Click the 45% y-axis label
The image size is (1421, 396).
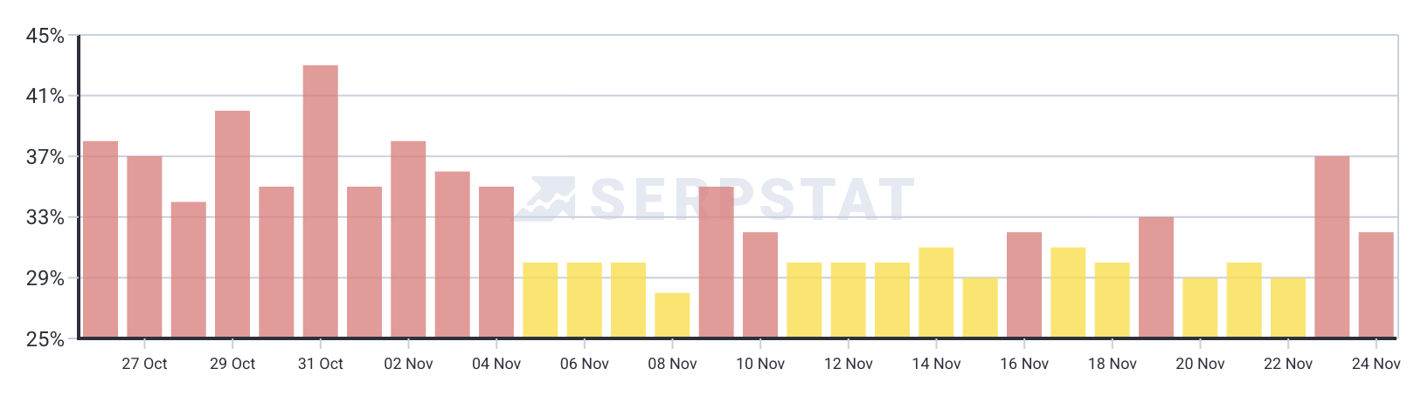tap(45, 36)
